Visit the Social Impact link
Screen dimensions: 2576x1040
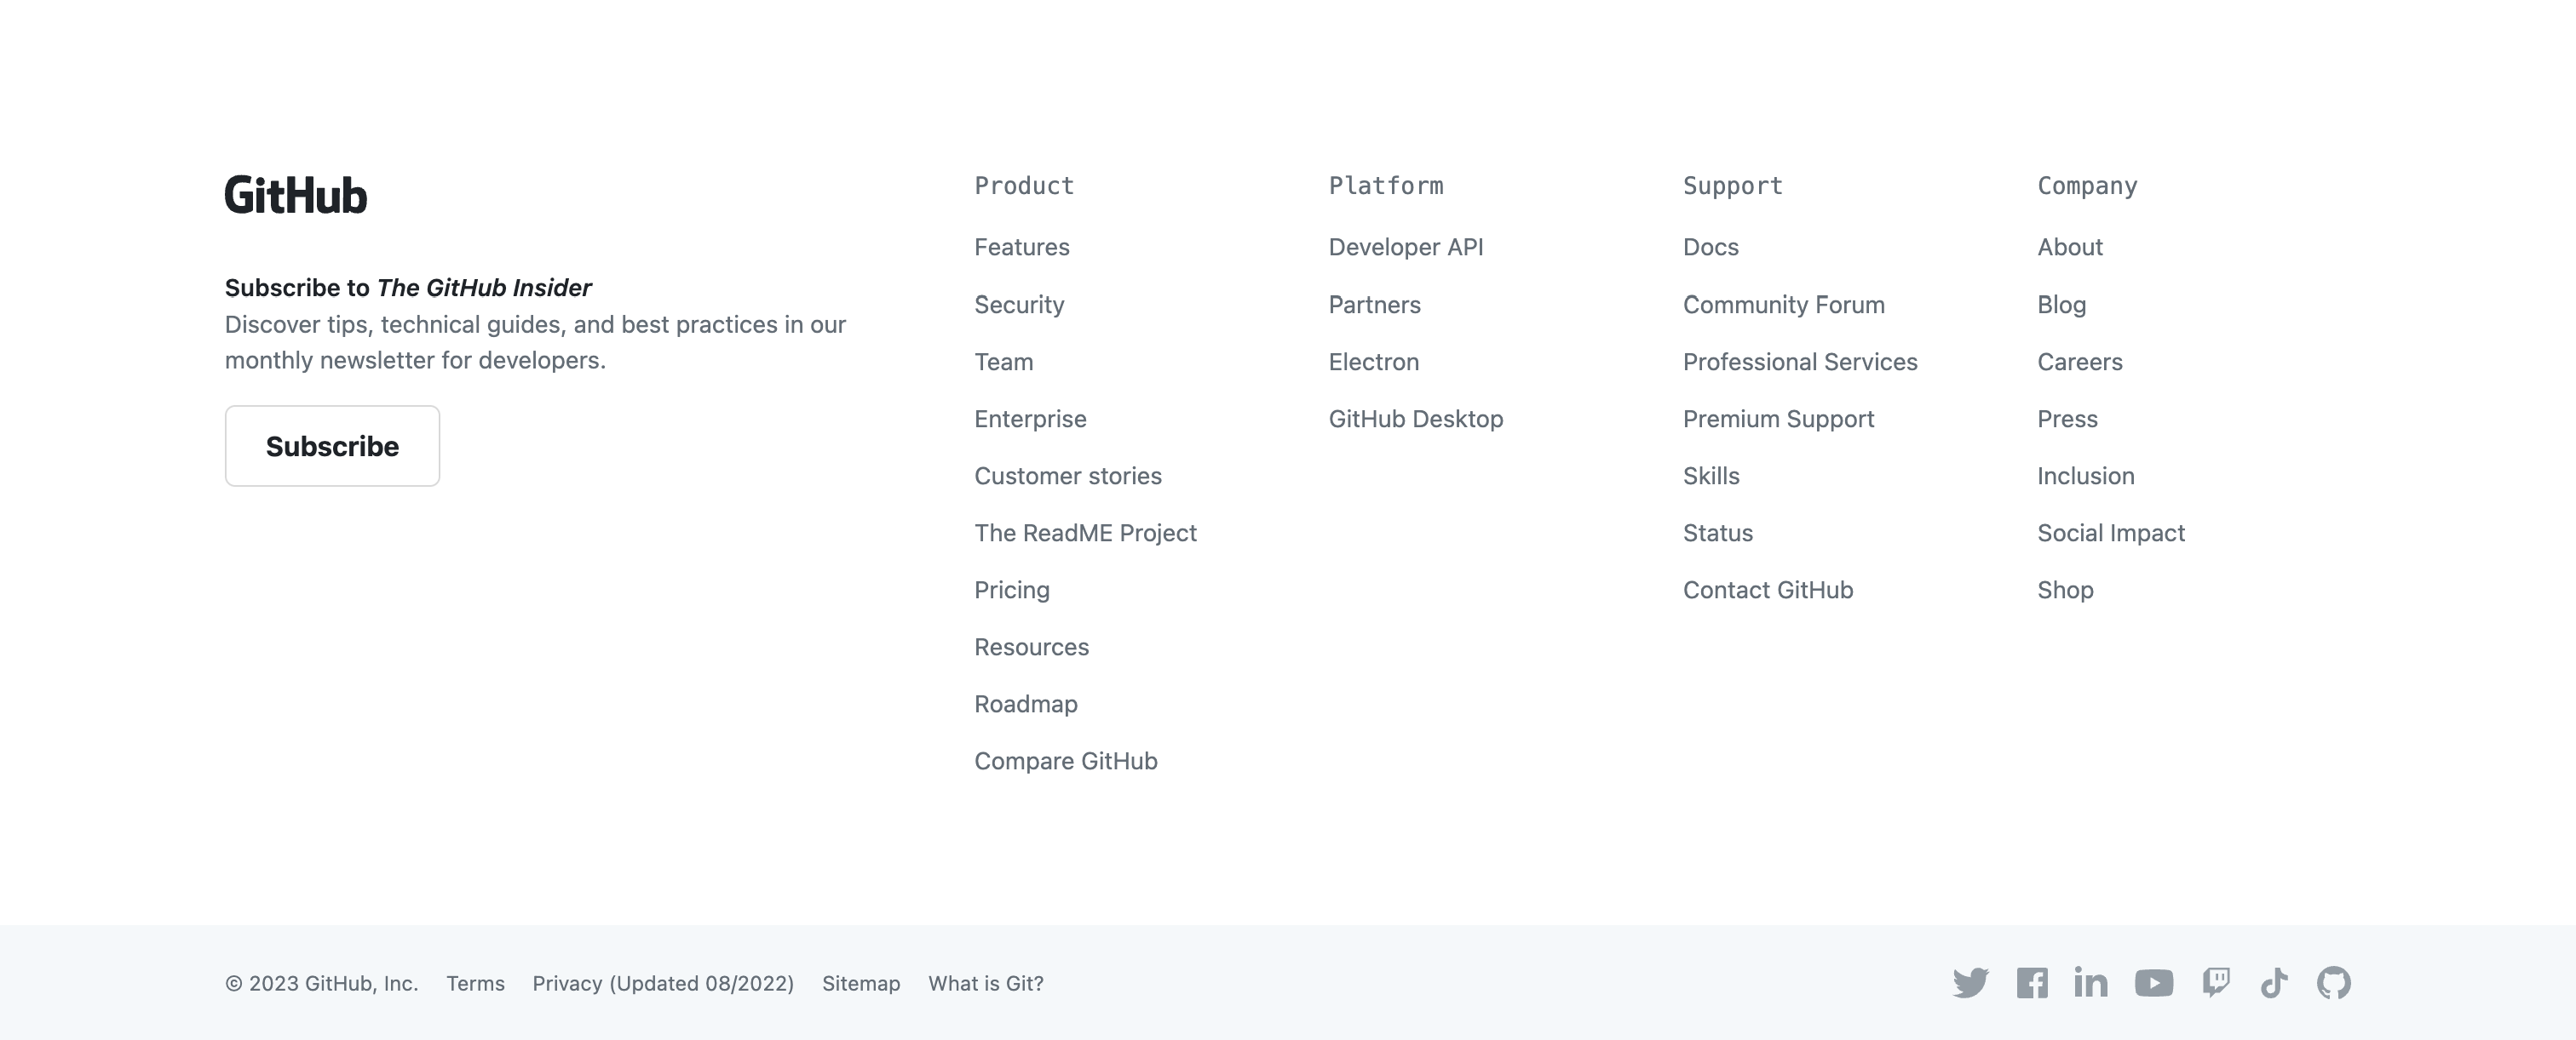[2110, 533]
